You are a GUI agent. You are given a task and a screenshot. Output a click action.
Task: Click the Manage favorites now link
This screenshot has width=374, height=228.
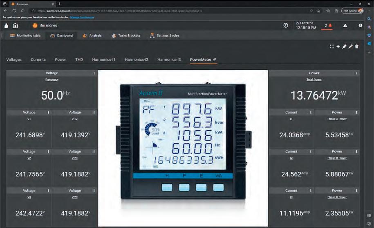(x=82, y=17)
